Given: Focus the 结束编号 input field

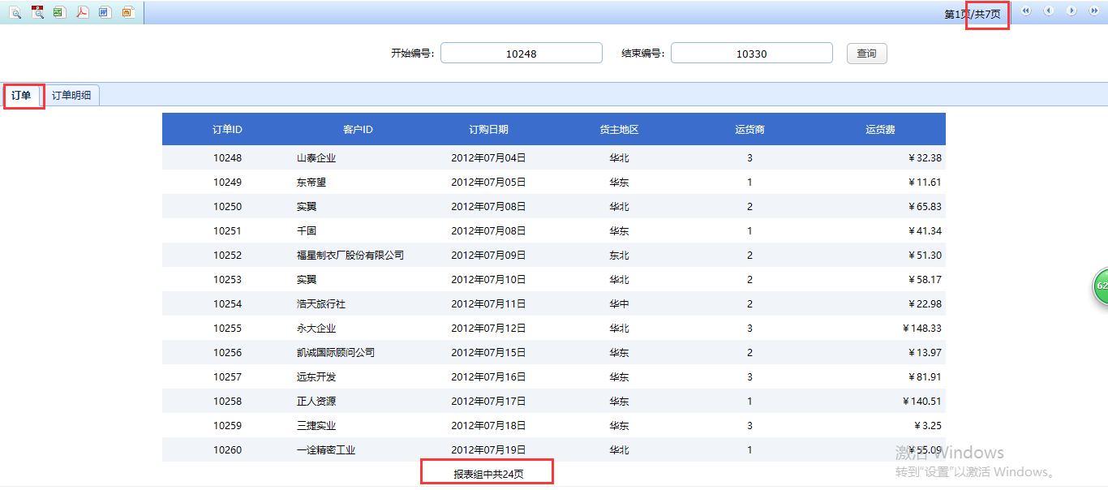Looking at the screenshot, I should [751, 54].
